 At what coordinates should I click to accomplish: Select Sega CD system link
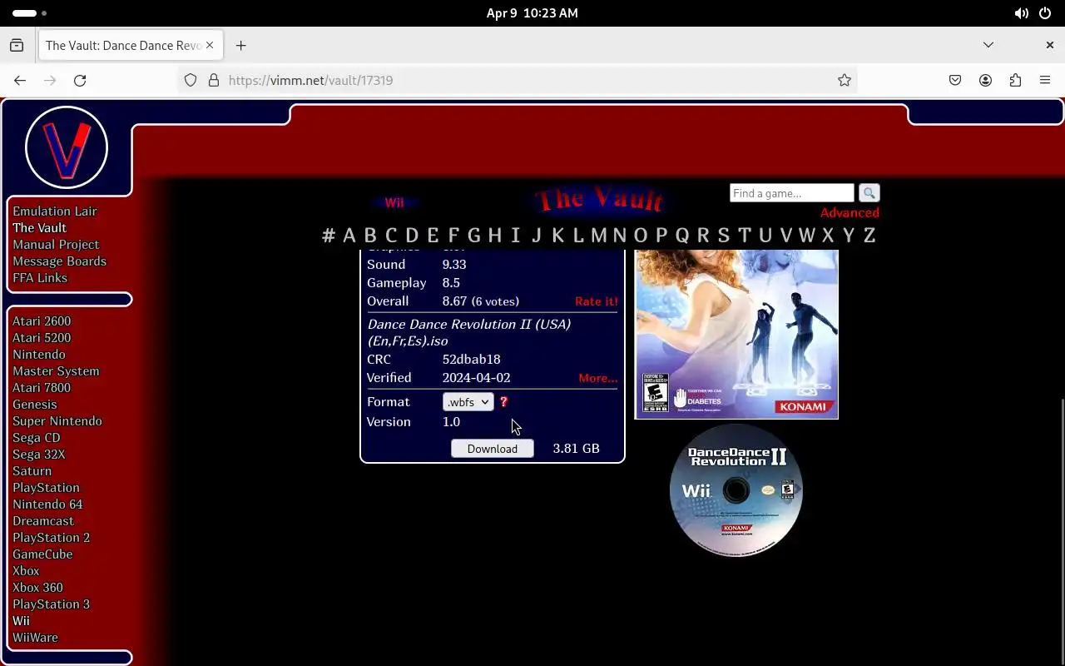point(37,437)
